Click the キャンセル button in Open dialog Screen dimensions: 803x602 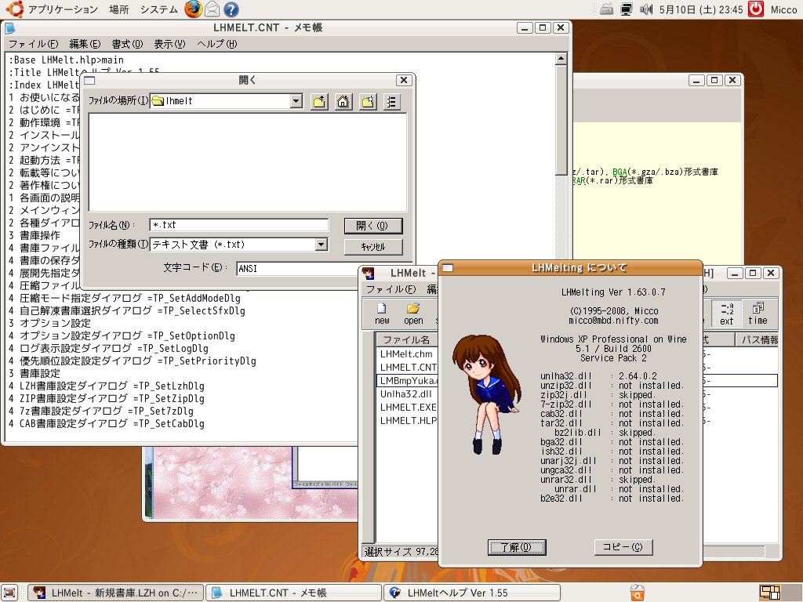372,247
